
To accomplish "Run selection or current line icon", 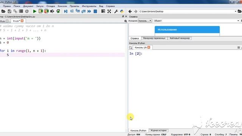I will pos(52,11).
